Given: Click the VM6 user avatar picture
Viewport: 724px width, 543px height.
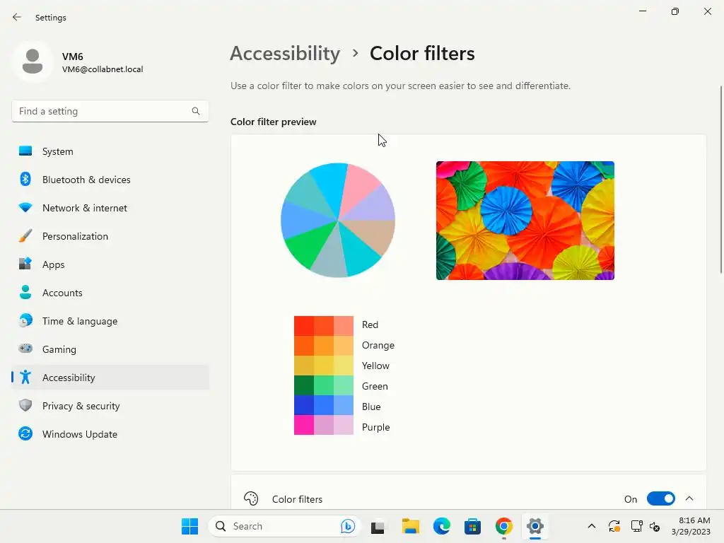Looking at the screenshot, I should (33, 62).
